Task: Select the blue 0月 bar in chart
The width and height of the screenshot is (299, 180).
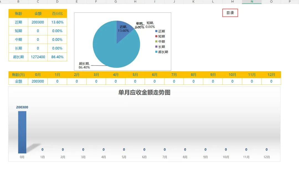Action: click(22, 133)
